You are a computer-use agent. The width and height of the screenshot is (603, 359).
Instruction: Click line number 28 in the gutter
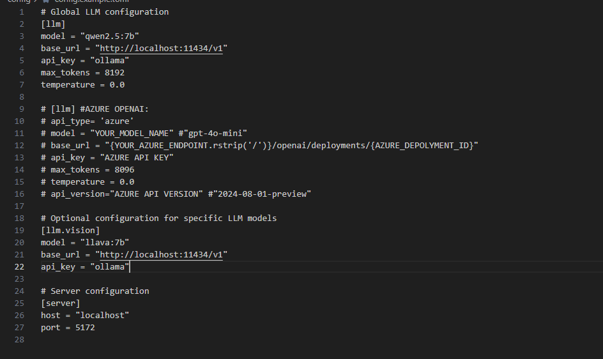click(19, 340)
